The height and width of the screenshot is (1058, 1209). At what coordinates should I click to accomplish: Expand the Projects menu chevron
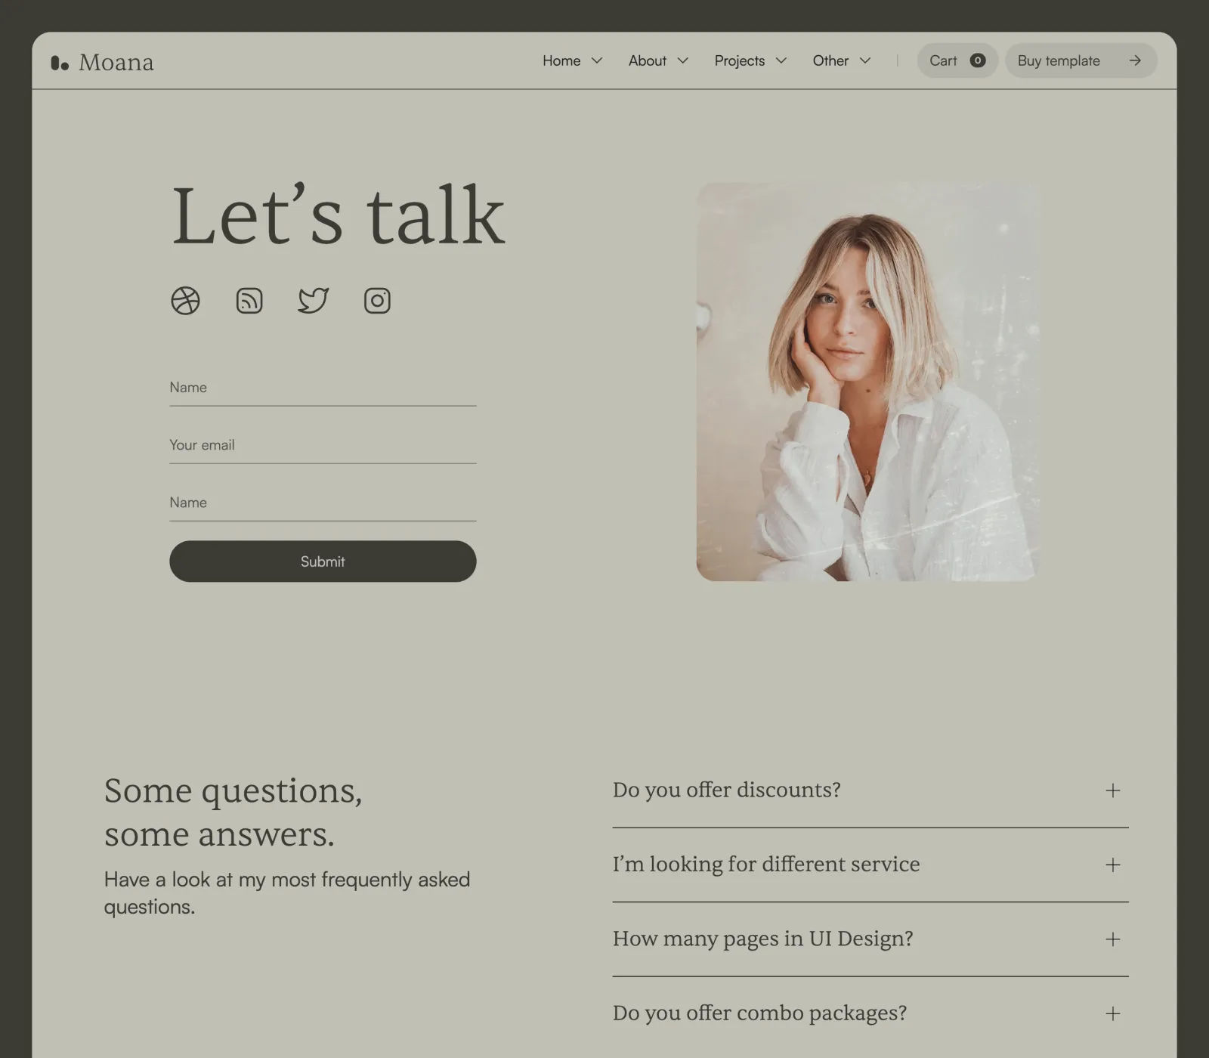point(781,60)
